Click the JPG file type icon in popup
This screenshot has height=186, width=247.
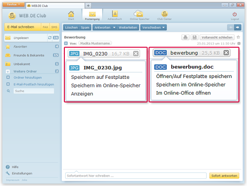[74, 68]
